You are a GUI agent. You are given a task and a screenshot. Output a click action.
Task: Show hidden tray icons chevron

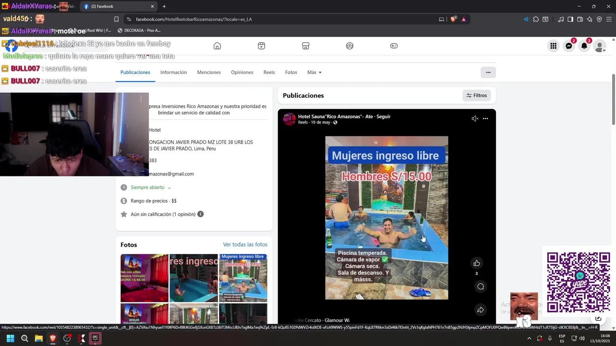pyautogui.click(x=529, y=338)
